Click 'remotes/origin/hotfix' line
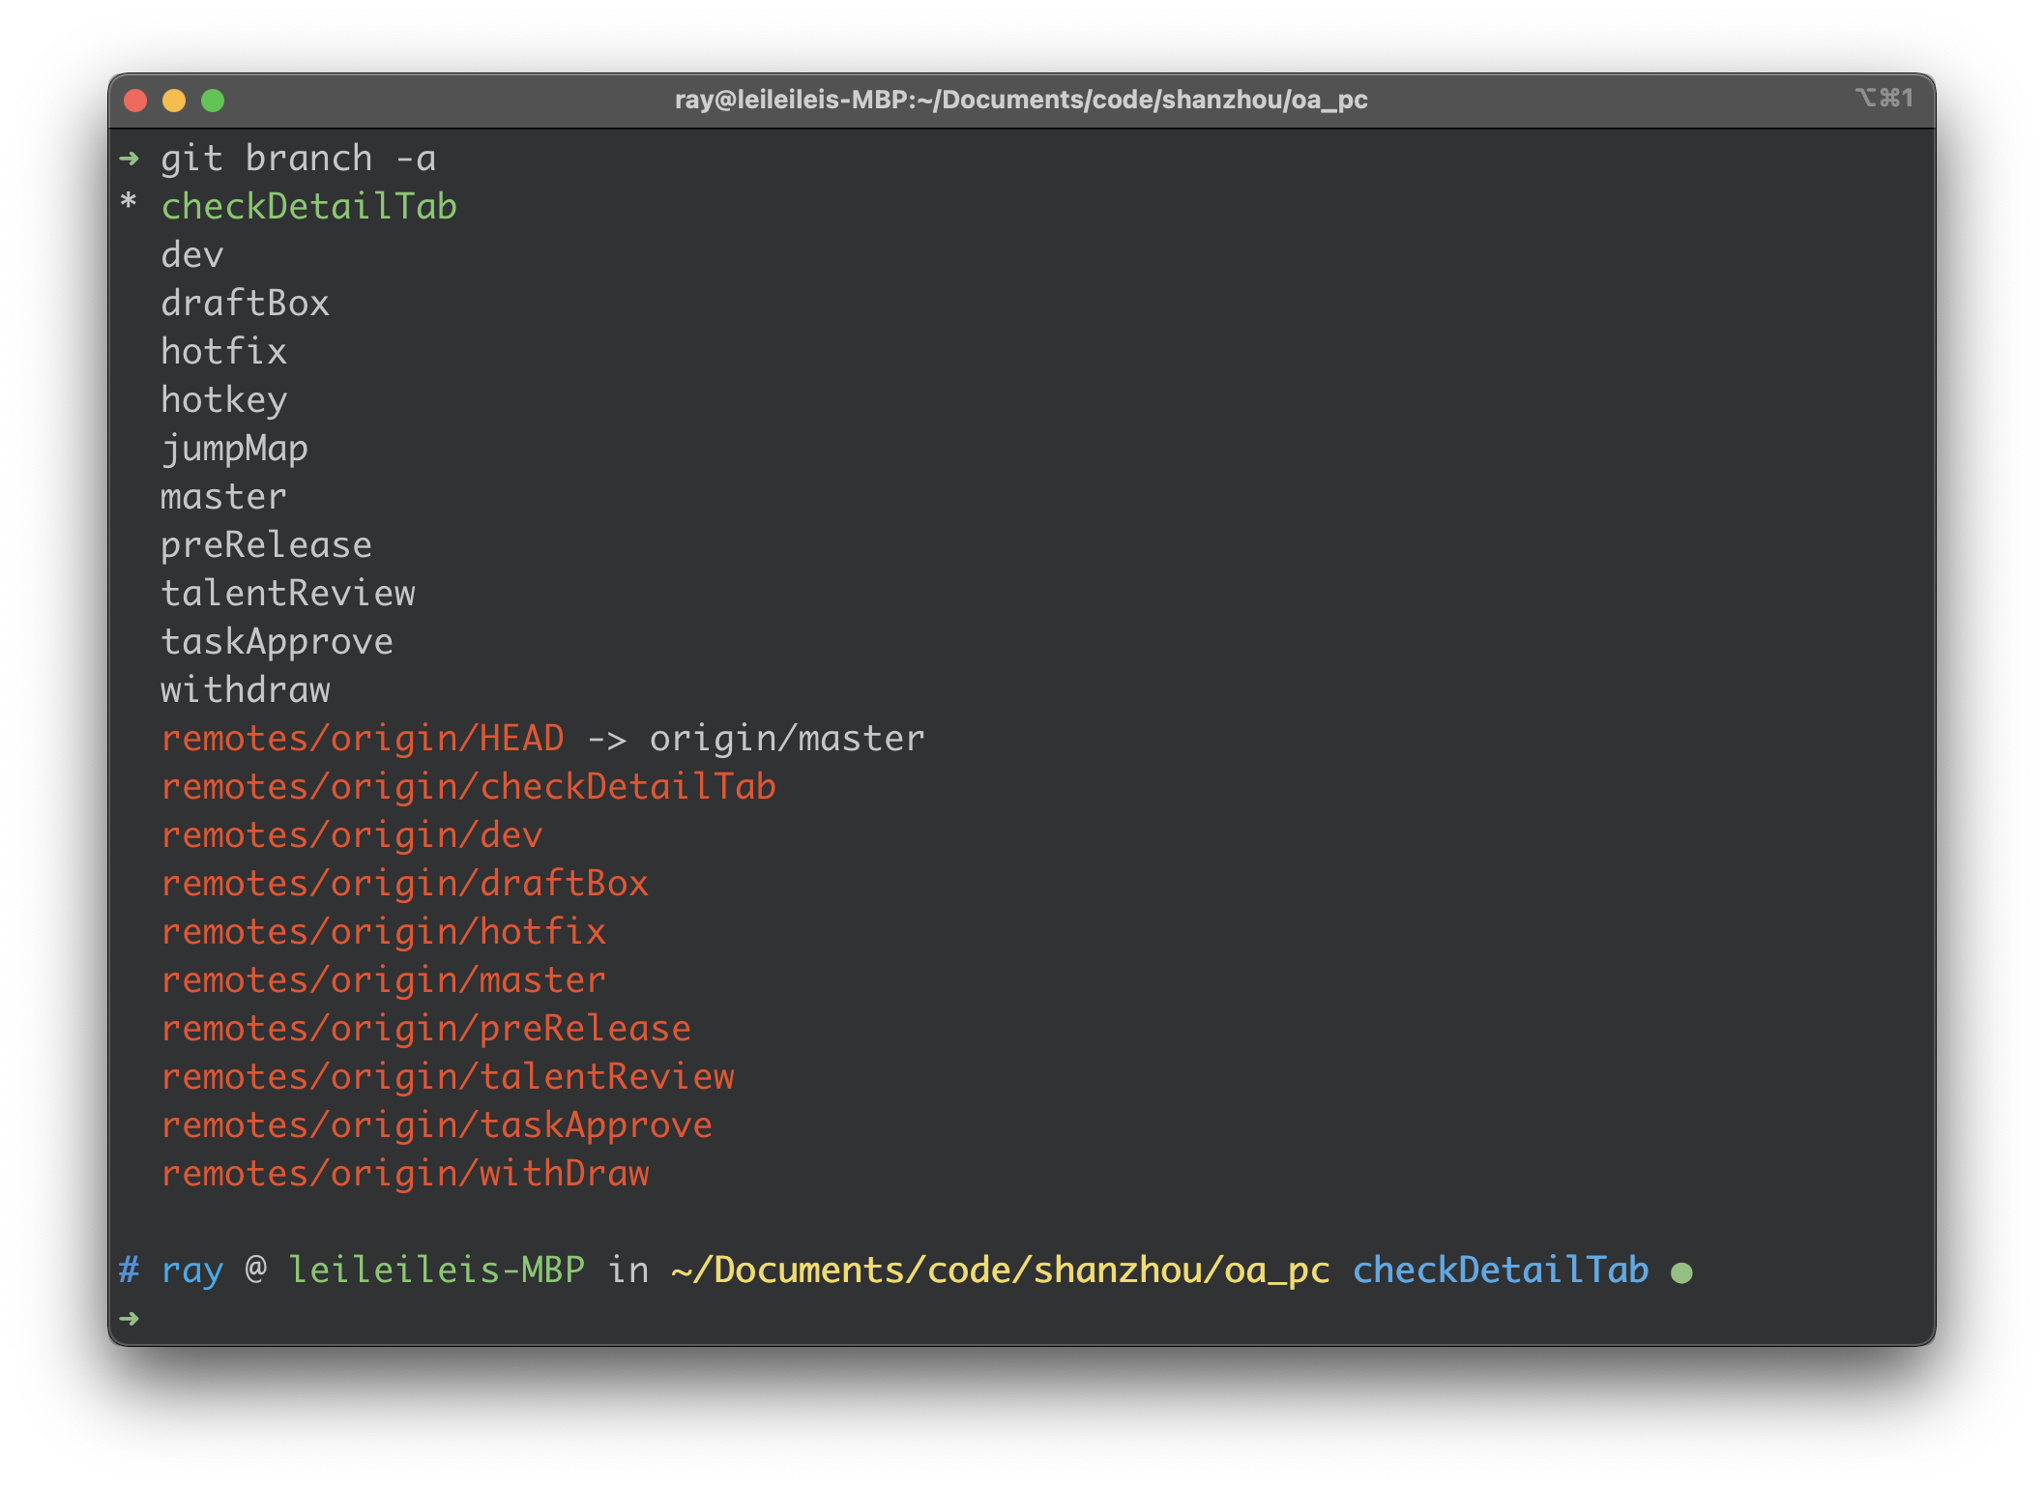 point(383,932)
